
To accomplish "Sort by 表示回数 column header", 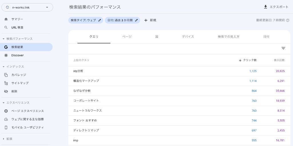I will 279,60.
